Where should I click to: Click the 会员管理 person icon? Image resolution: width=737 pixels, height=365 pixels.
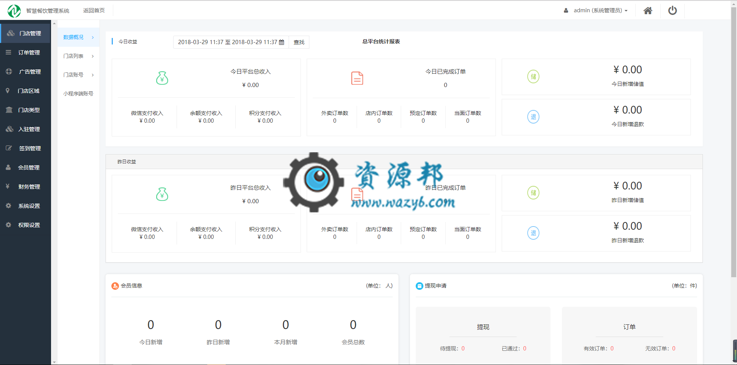point(8,168)
